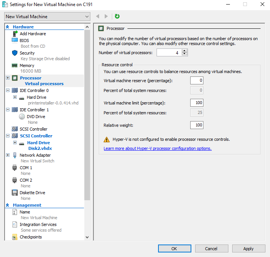Screen dimensions: 270x257
Task: Select Virtual processors tree entry
Action: [x=44, y=84]
